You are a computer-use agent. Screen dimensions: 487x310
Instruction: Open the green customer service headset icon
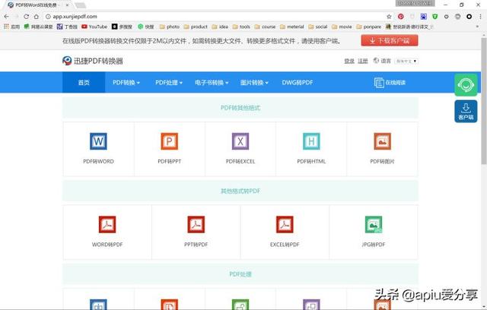466,85
